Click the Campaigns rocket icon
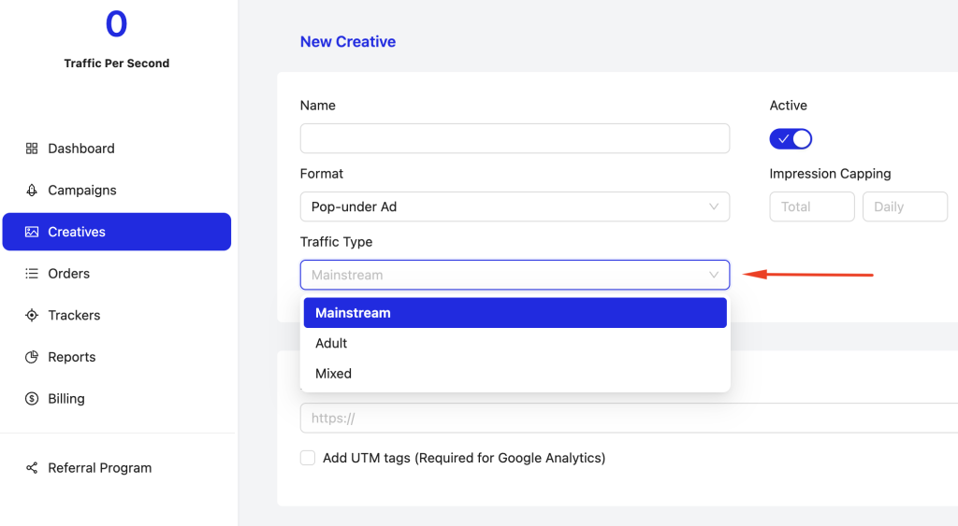 tap(32, 190)
